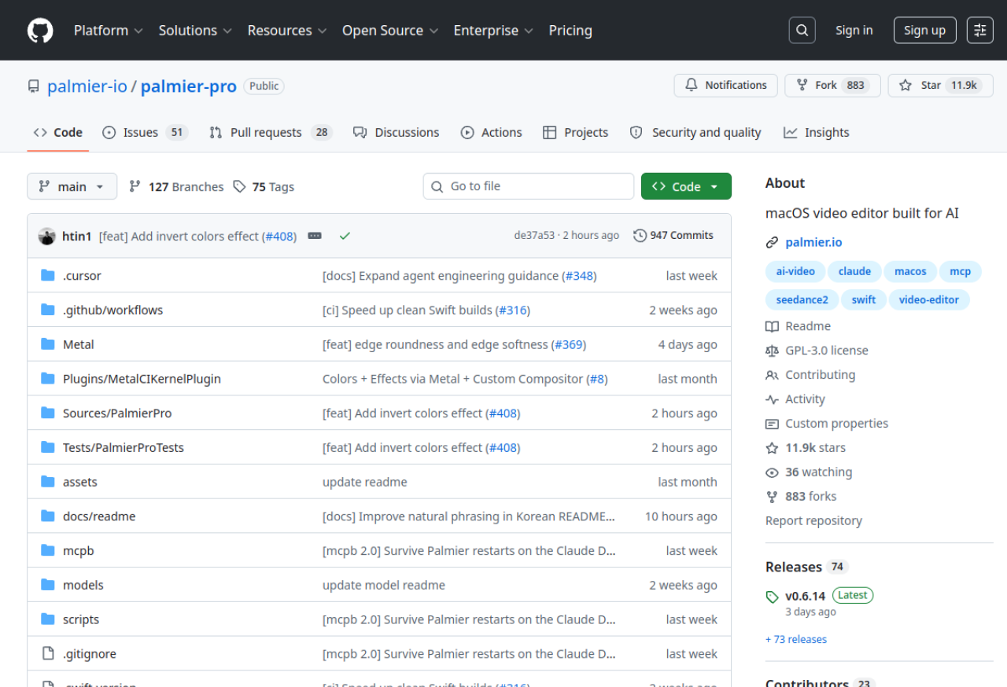Image resolution: width=1007 pixels, height=687 pixels.
Task: Click the mcpb folder icon
Action: (x=48, y=550)
